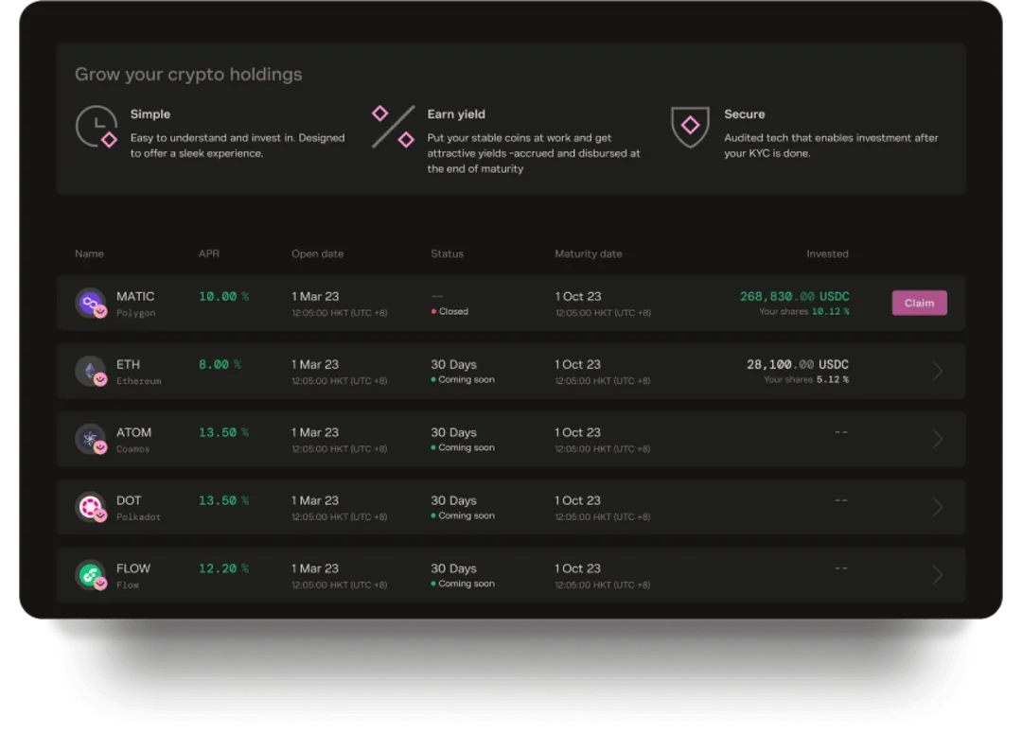1022x733 pixels.
Task: Sort by the Name column header
Action: click(x=89, y=253)
